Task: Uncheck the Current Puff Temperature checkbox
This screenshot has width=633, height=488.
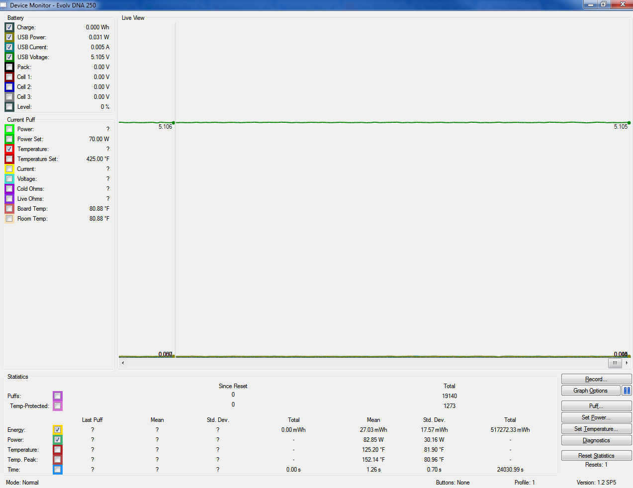Action: [x=9, y=149]
